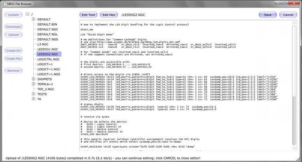302x162 pixels.
Task: Select the TEMPLA~1 folder label
Action: pyautogui.click(x=45, y=84)
